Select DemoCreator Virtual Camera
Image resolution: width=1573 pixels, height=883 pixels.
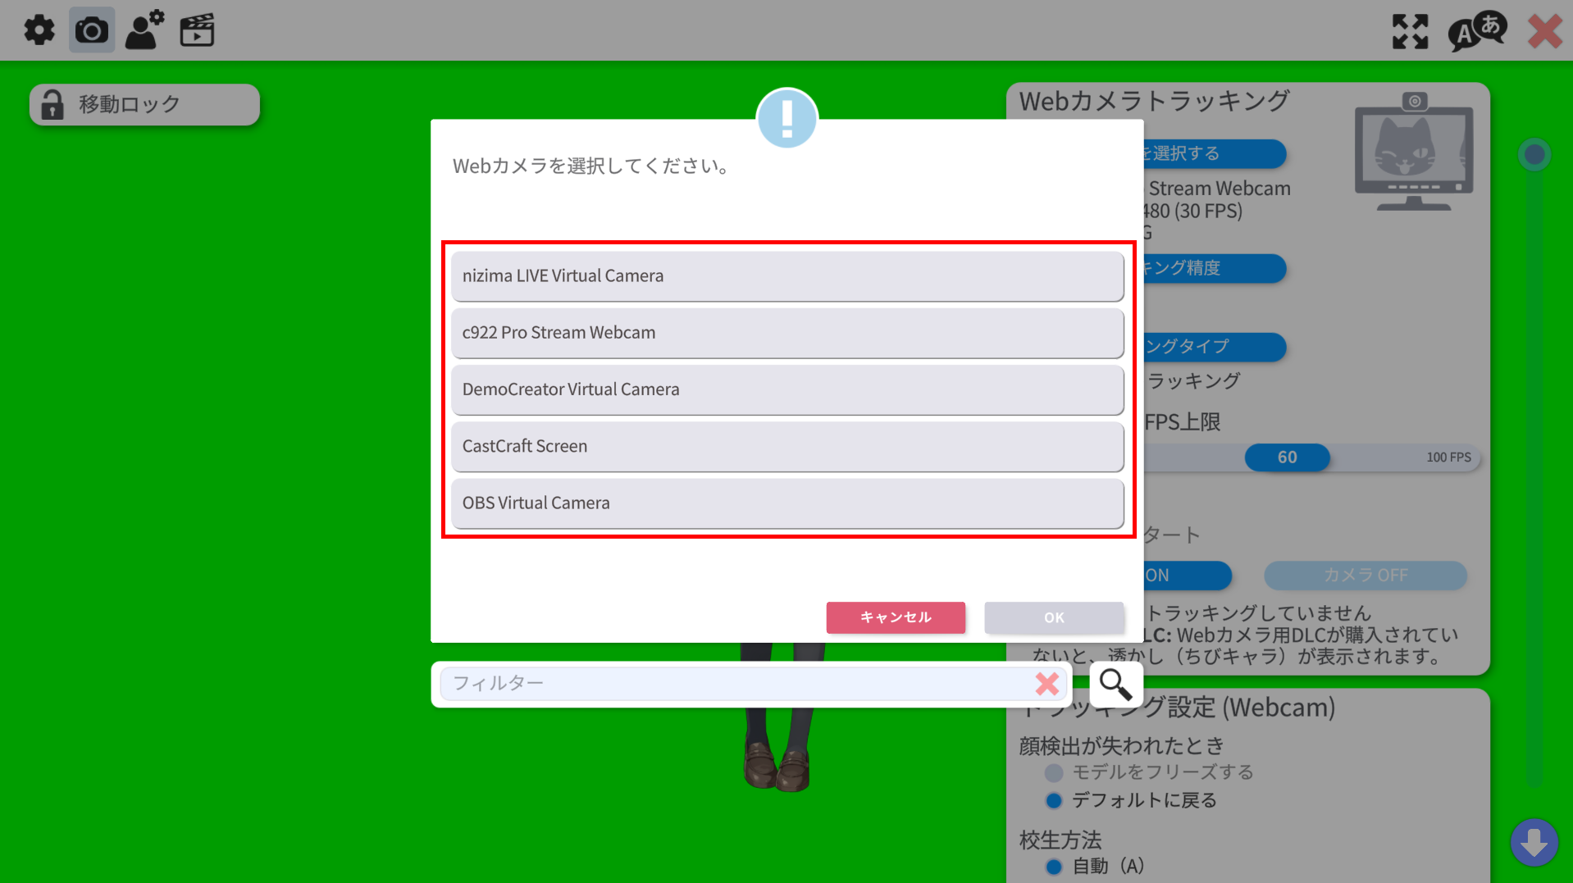click(x=787, y=389)
